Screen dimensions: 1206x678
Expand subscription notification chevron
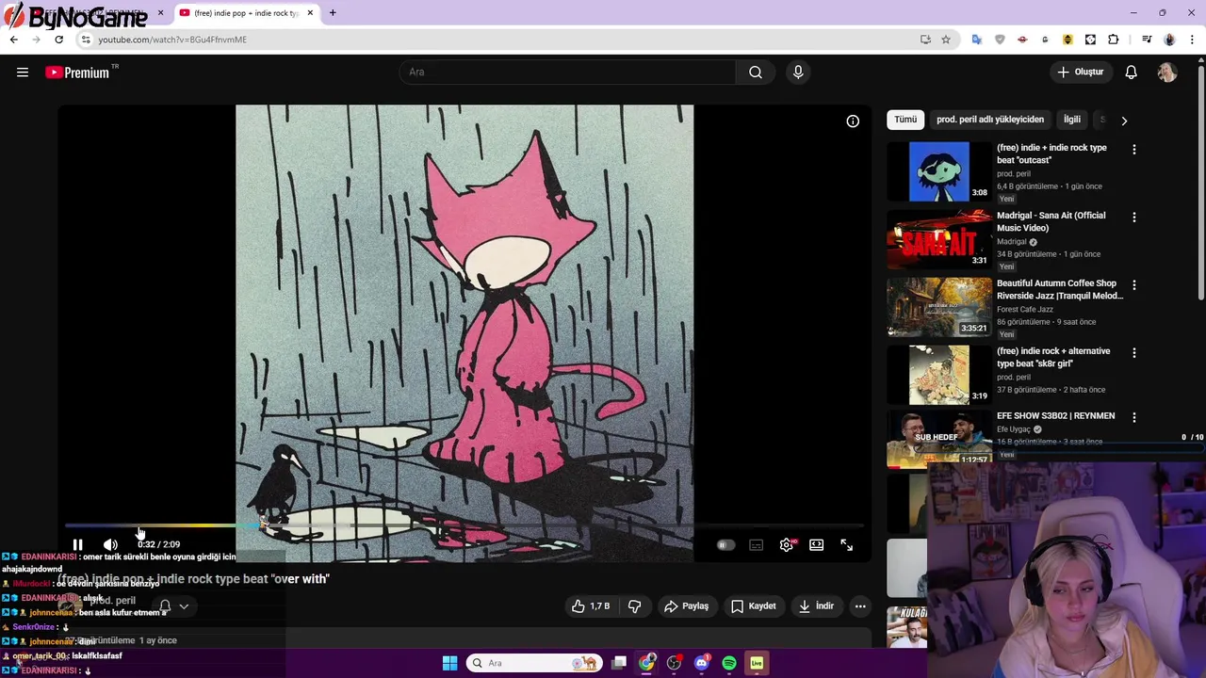pos(184,606)
